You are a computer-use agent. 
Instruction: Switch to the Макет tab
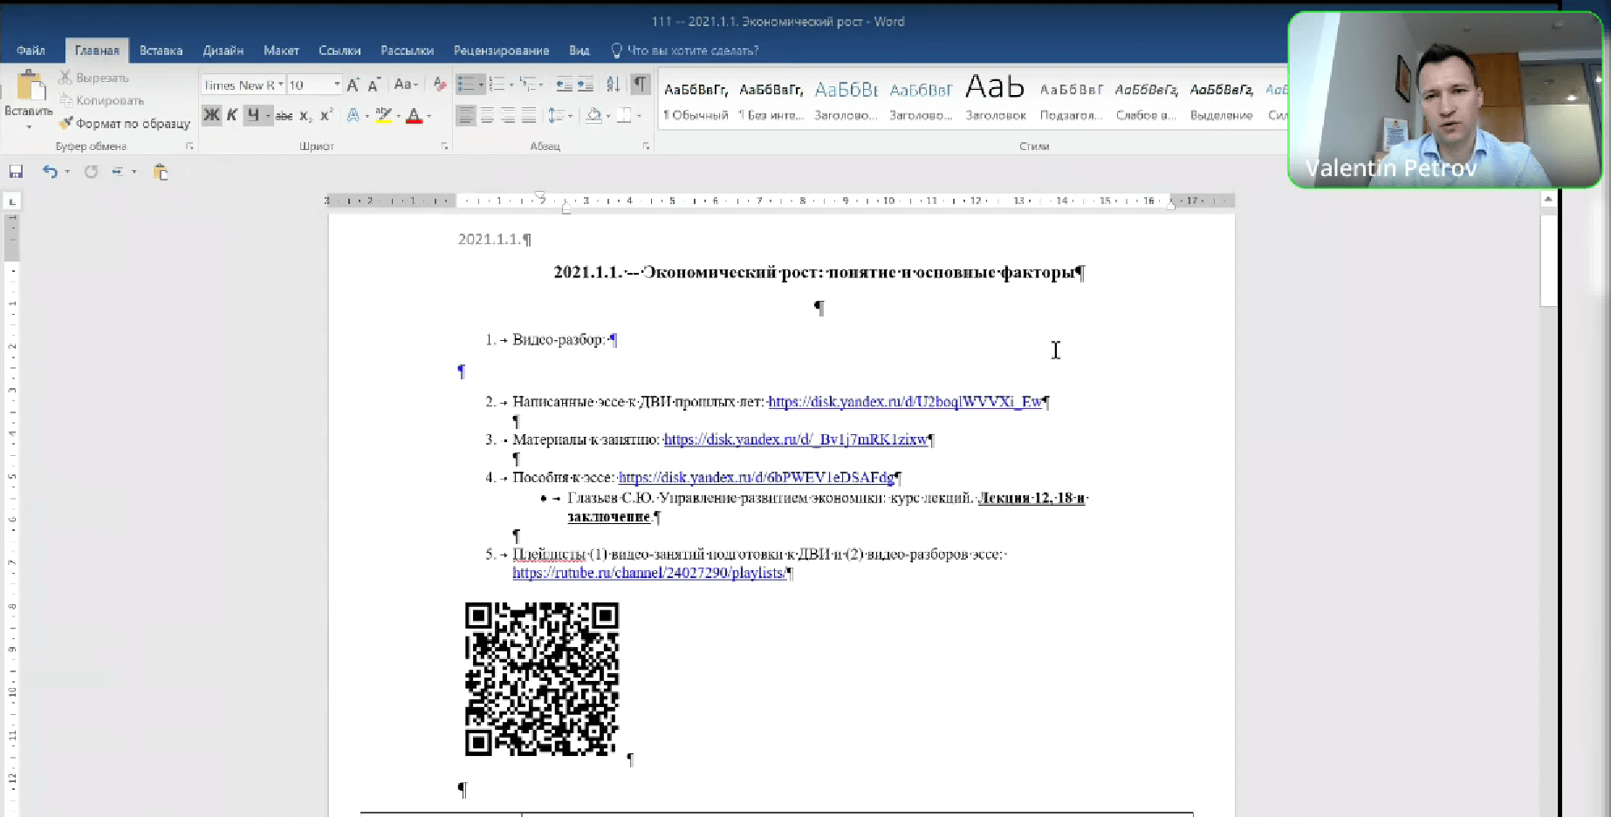coord(281,51)
